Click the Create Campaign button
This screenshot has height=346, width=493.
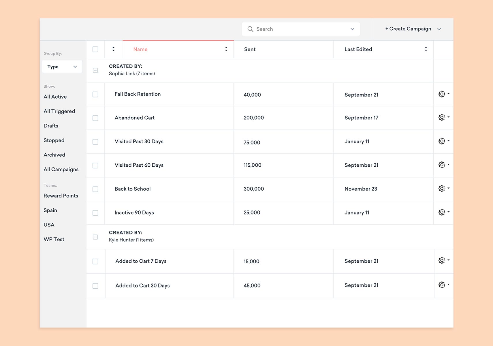408,29
